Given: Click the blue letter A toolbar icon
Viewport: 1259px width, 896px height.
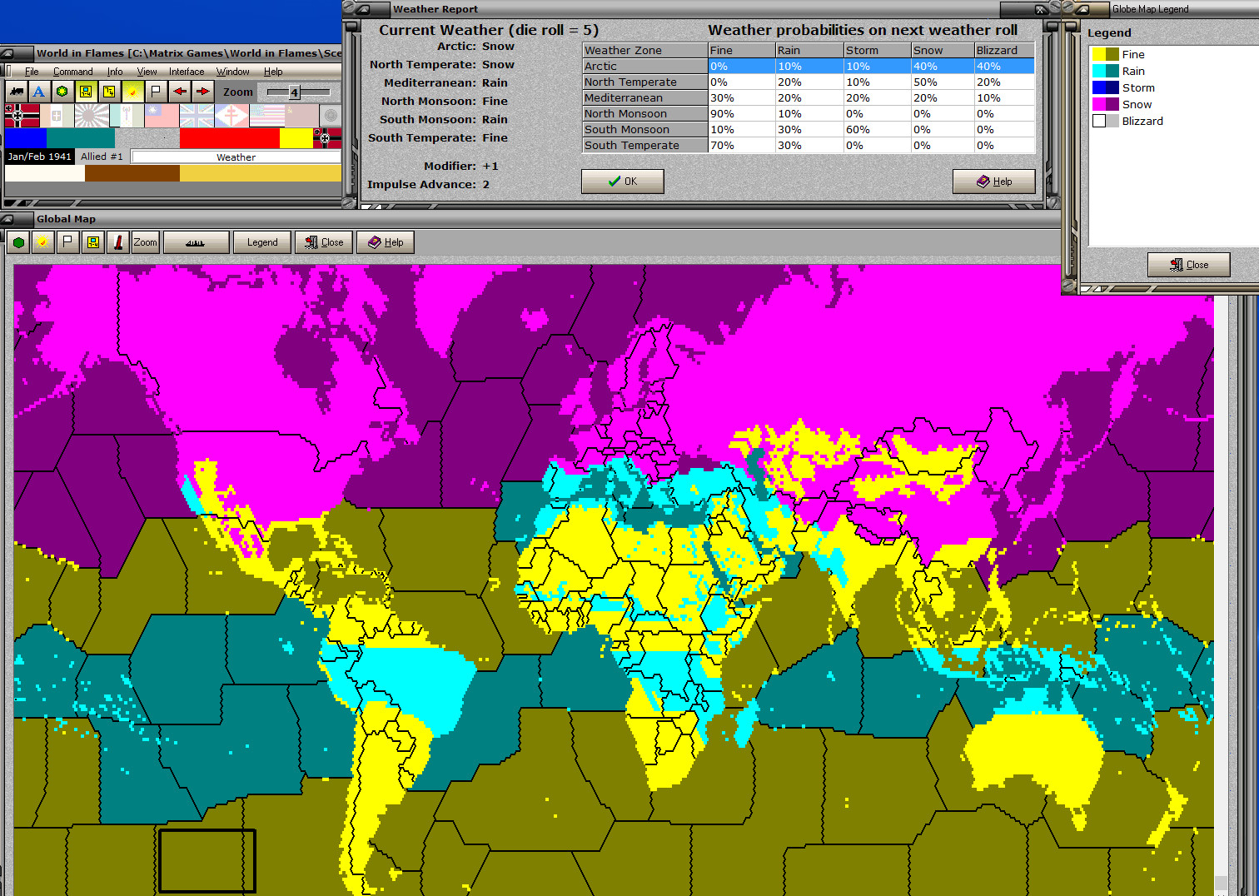Looking at the screenshot, I should click(x=38, y=92).
